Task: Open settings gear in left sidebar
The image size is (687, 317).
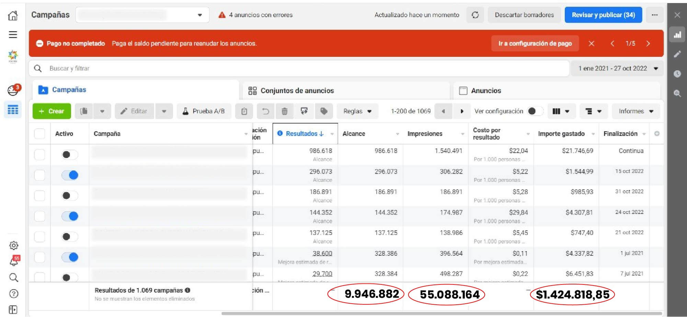Action: [13, 245]
